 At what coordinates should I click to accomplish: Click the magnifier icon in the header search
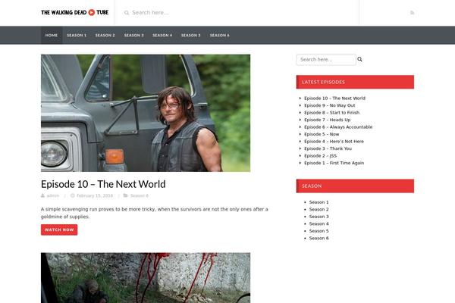pyautogui.click(x=127, y=13)
